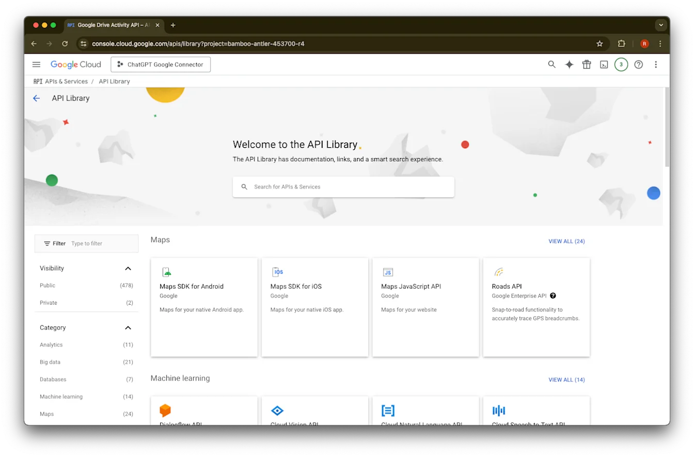Image resolution: width=694 pixels, height=457 pixels.
Task: Open ChatGPT Google Connector project picker
Action: tap(161, 65)
